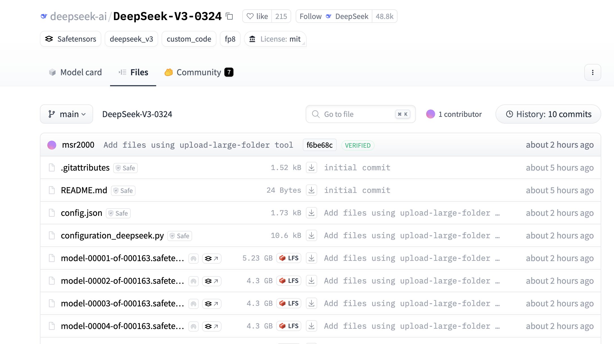Filter by the custom_code tag
The width and height of the screenshot is (614, 344).
[x=189, y=39]
